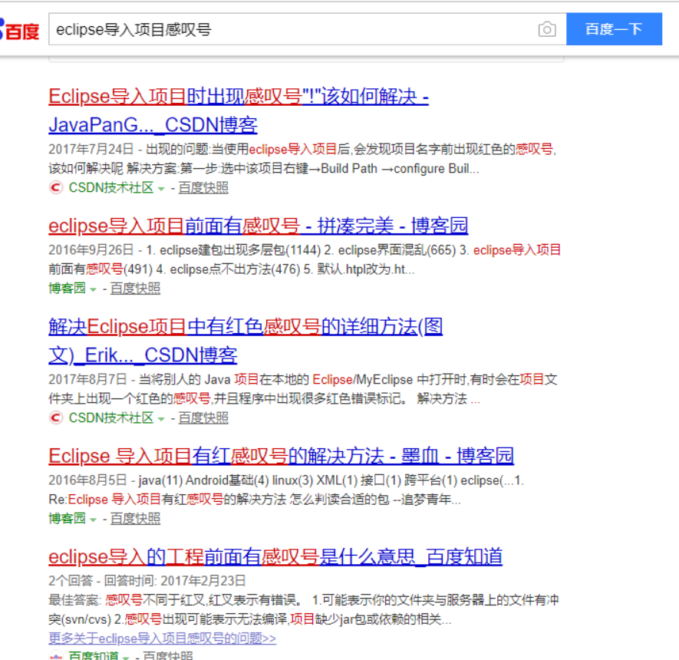Image resolution: width=679 pixels, height=660 pixels.
Task: Click the 百度知道 icon at the bottom
Action: coord(55,656)
